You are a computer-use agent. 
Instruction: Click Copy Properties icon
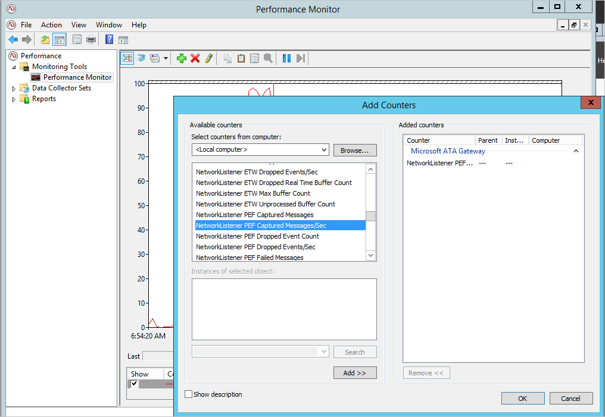(227, 58)
